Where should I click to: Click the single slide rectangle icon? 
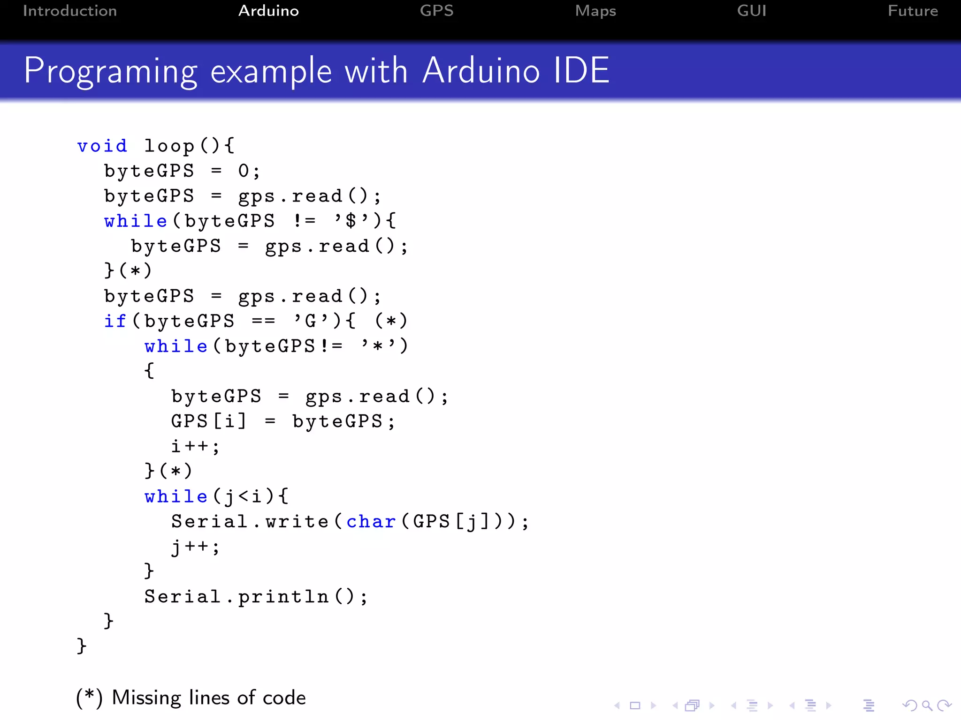pos(635,705)
